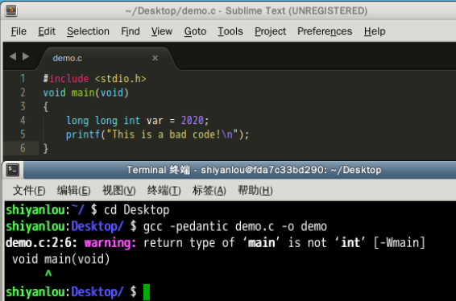The width and height of the screenshot is (456, 301).
Task: Click the printf "This is a bad code!" line
Action: 157,134
